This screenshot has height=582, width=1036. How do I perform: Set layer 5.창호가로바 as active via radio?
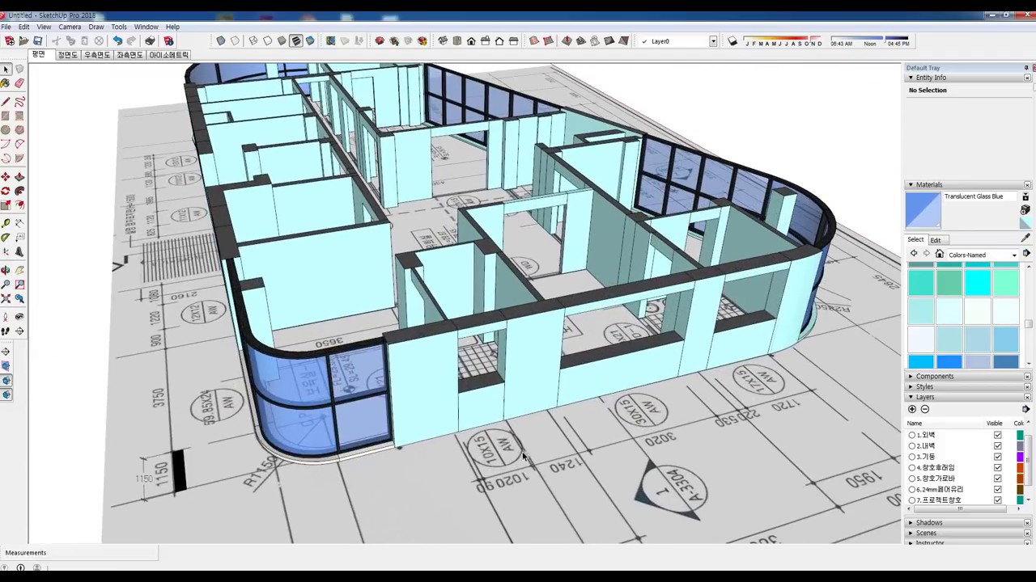(912, 479)
